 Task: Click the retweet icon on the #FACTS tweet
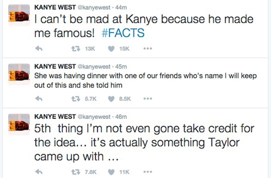coord(76,48)
